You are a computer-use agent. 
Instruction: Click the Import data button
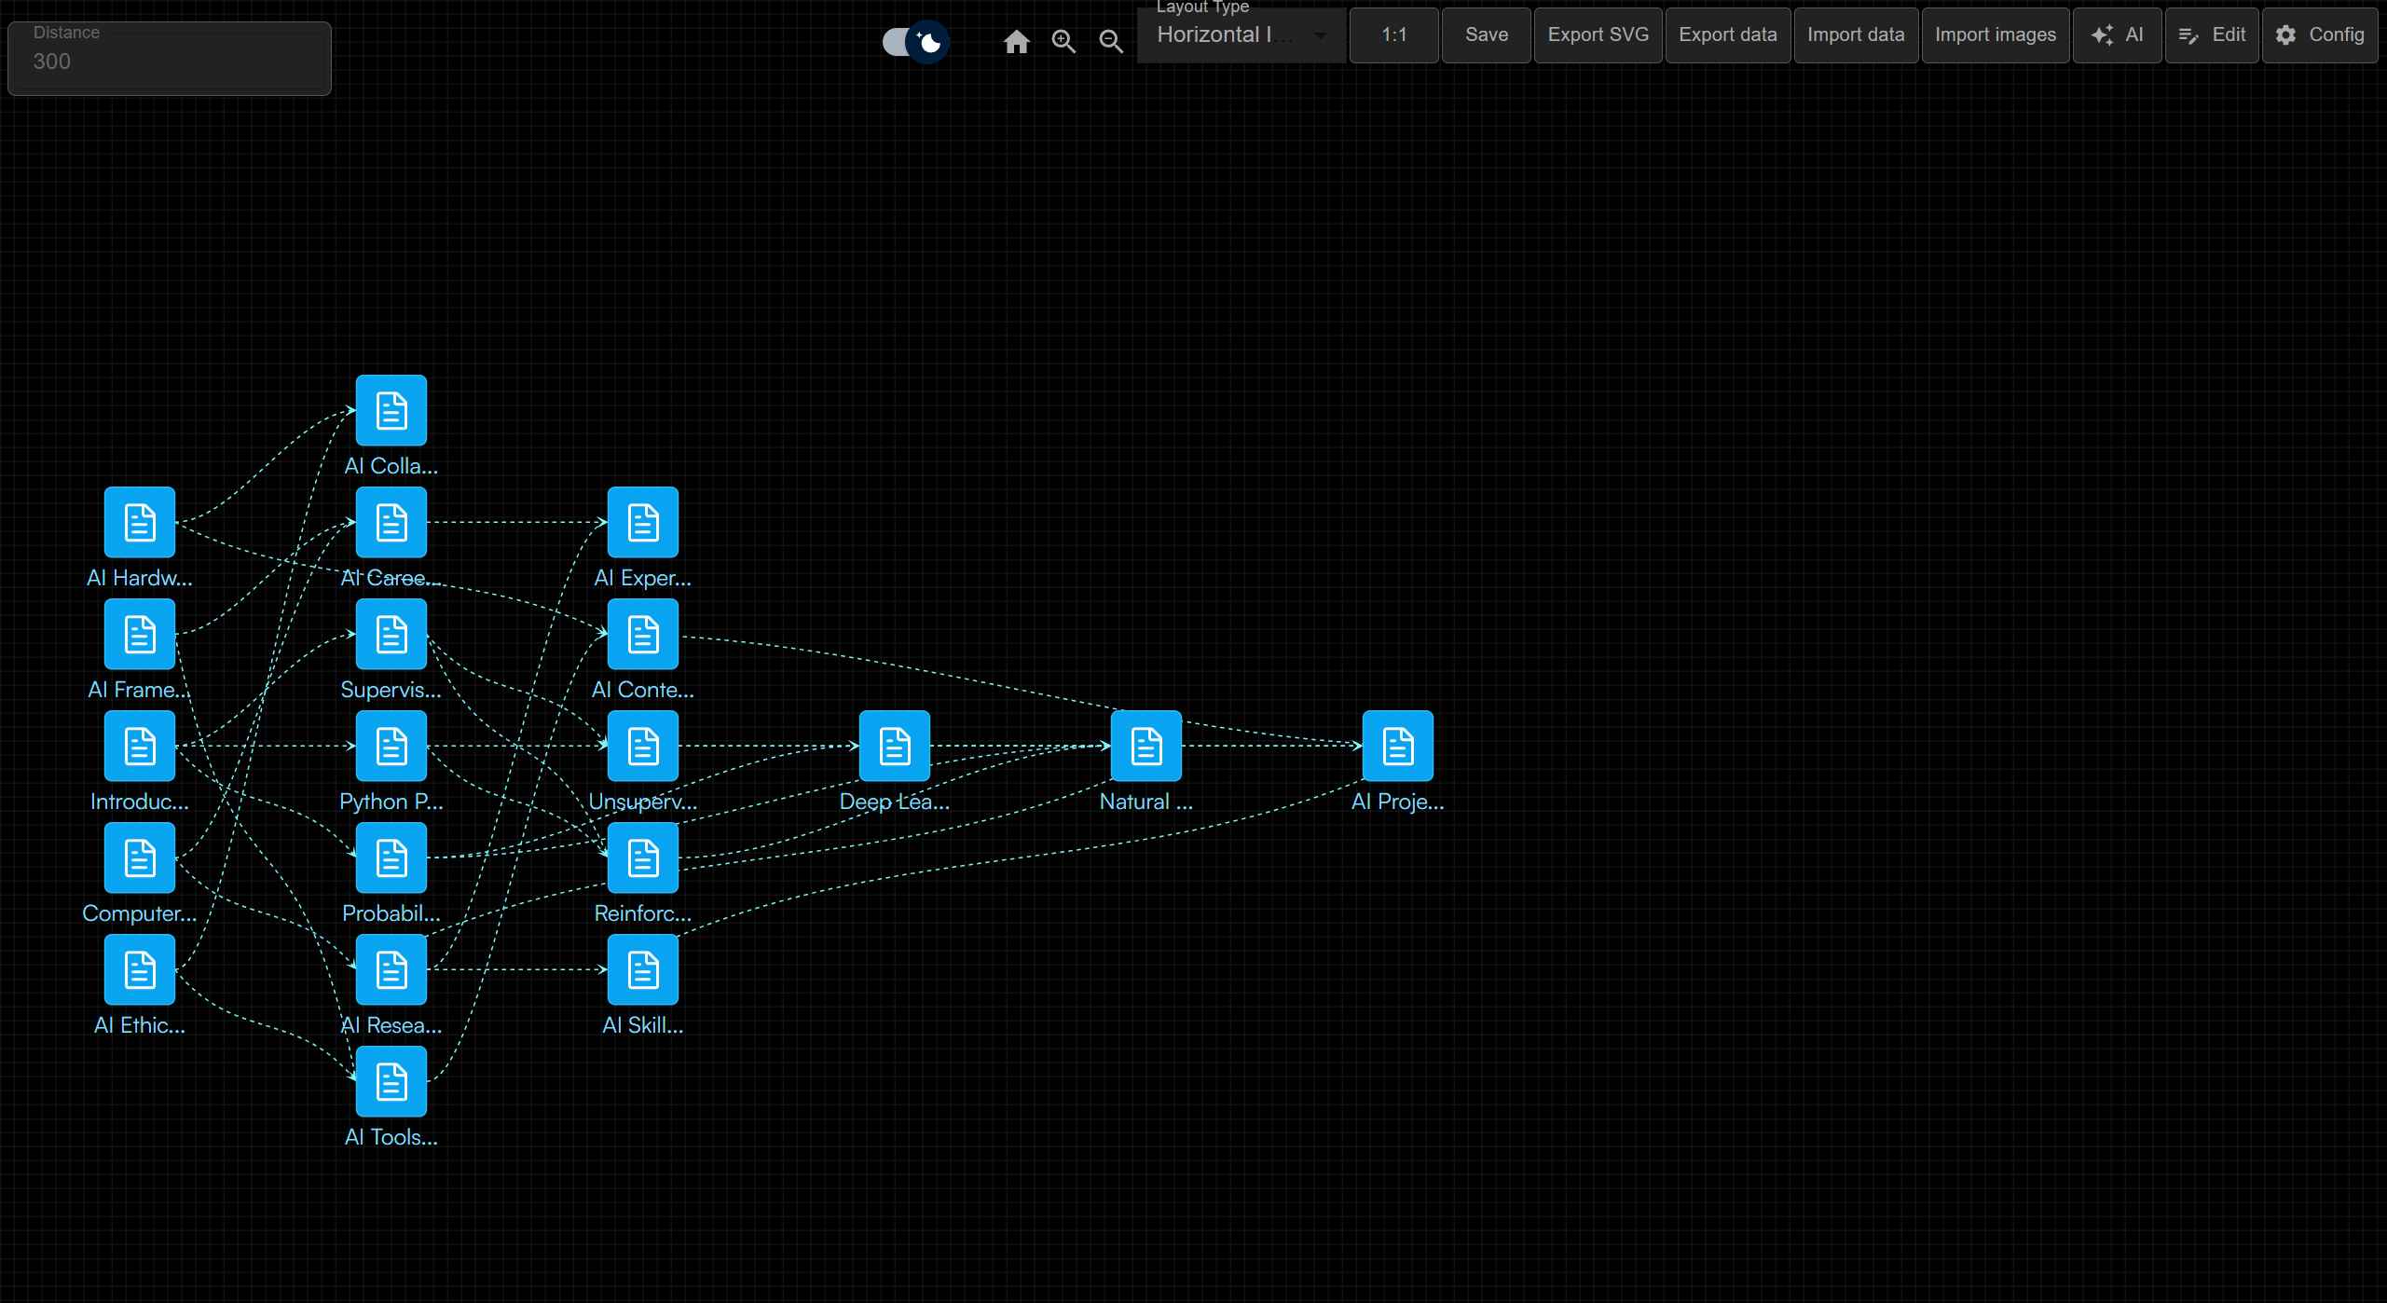click(1855, 35)
